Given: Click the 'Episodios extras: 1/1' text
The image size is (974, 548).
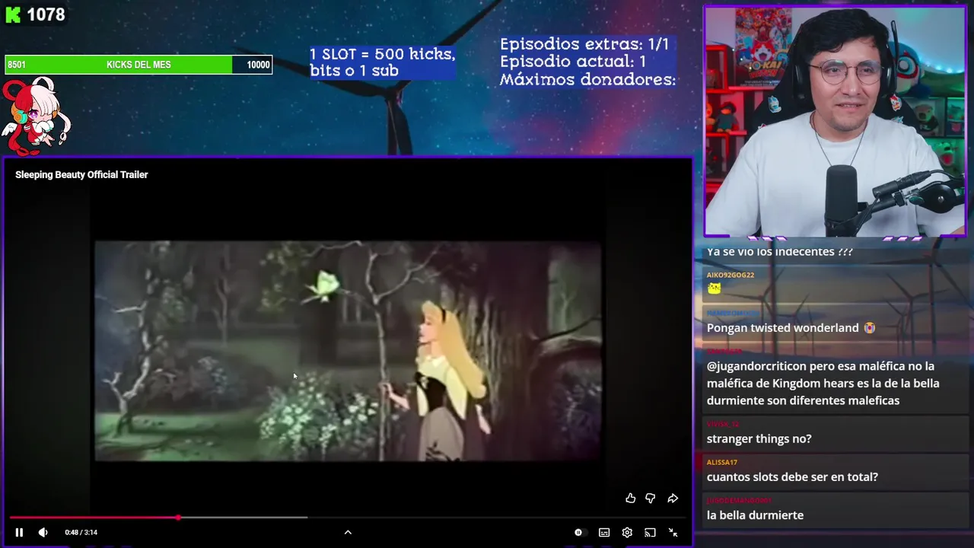Looking at the screenshot, I should [x=584, y=44].
